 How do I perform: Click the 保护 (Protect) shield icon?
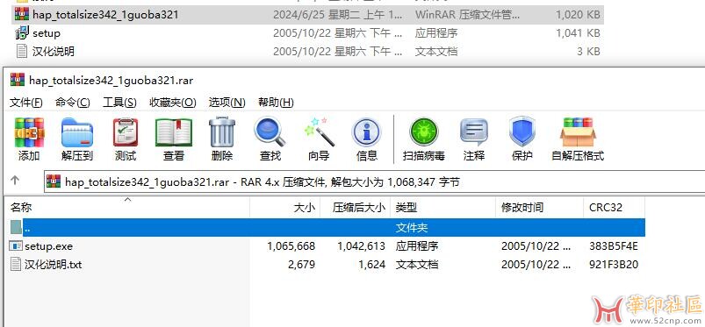(x=522, y=132)
